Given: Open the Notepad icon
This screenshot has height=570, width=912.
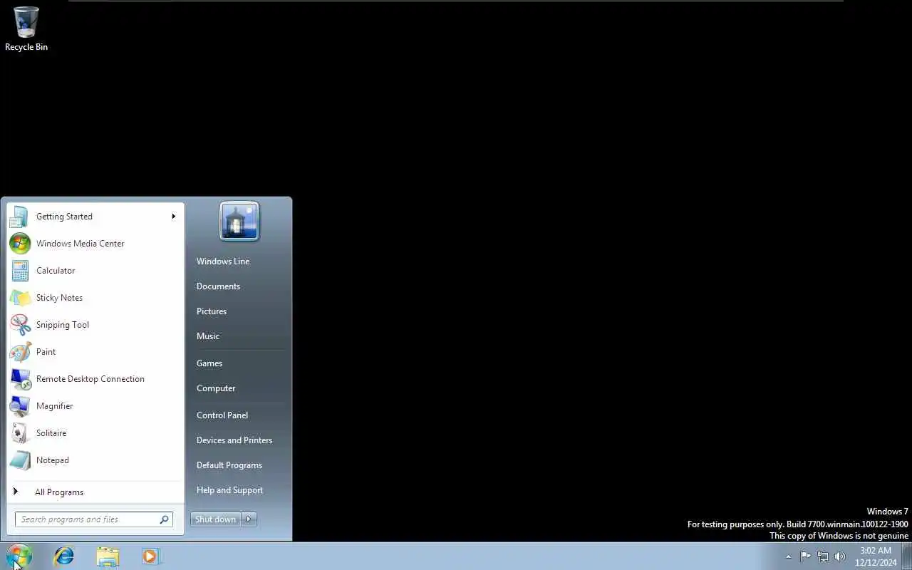Looking at the screenshot, I should [19, 460].
